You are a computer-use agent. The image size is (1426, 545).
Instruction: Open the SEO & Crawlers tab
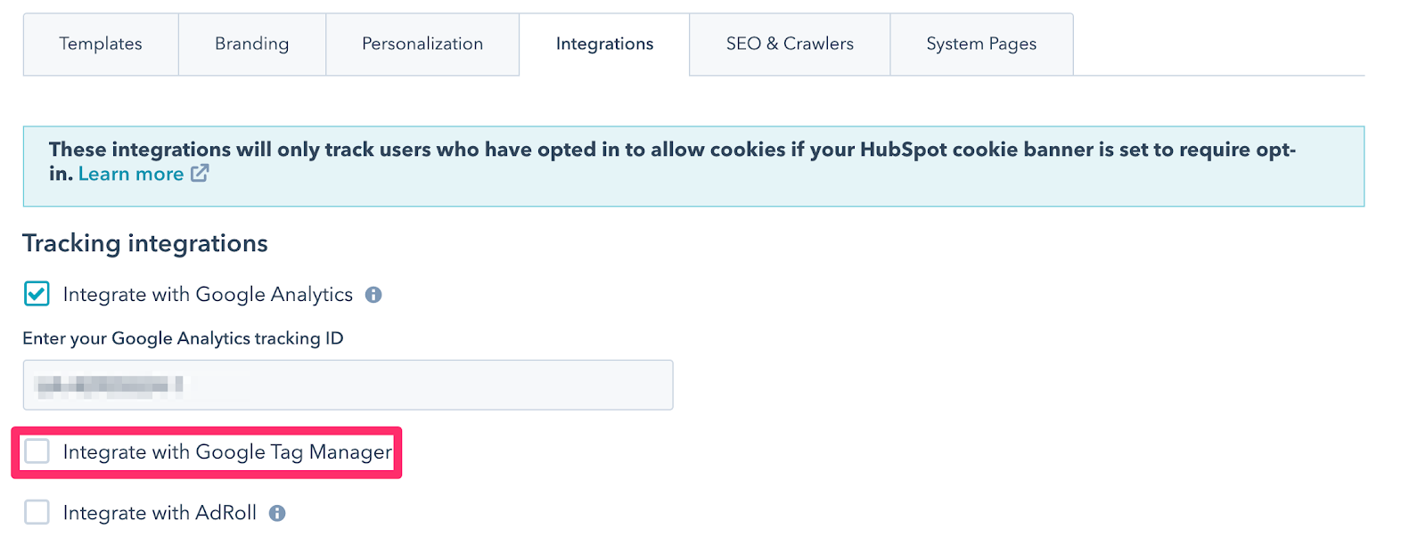coord(790,44)
